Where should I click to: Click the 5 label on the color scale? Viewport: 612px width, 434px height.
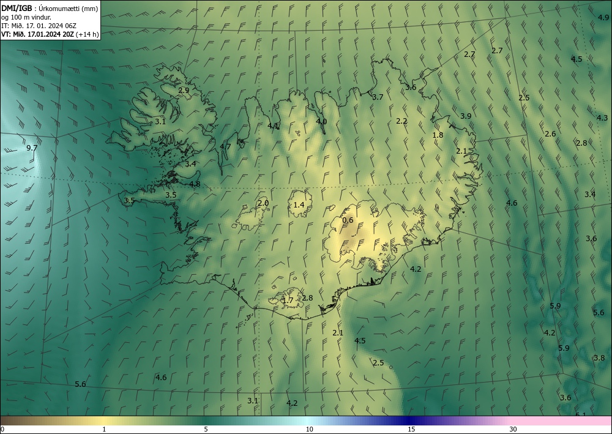tap(206, 429)
